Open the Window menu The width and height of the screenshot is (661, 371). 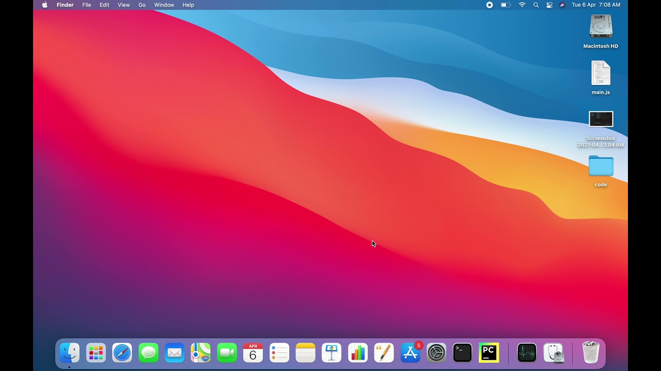click(x=164, y=5)
